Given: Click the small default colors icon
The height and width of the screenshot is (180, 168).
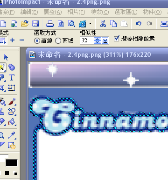Looking at the screenshot, I should click(15, 173).
